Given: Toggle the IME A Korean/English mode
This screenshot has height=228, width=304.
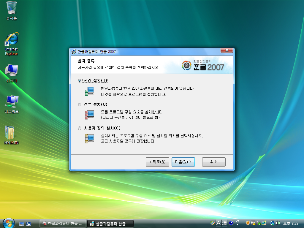Looking at the screenshot, I should click(218, 223).
